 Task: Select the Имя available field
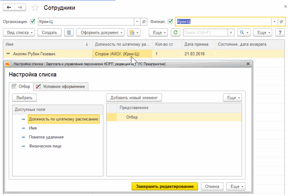[33, 128]
